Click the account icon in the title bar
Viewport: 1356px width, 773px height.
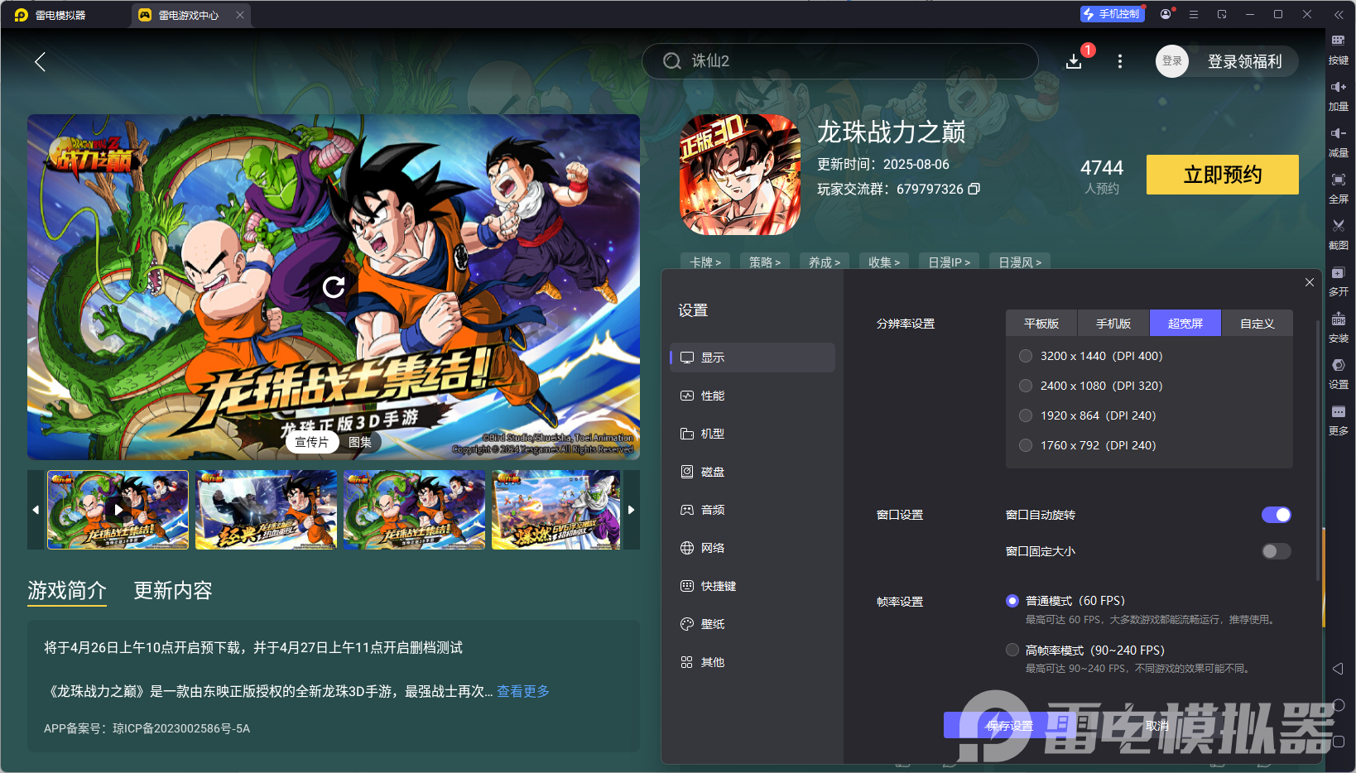click(1166, 14)
